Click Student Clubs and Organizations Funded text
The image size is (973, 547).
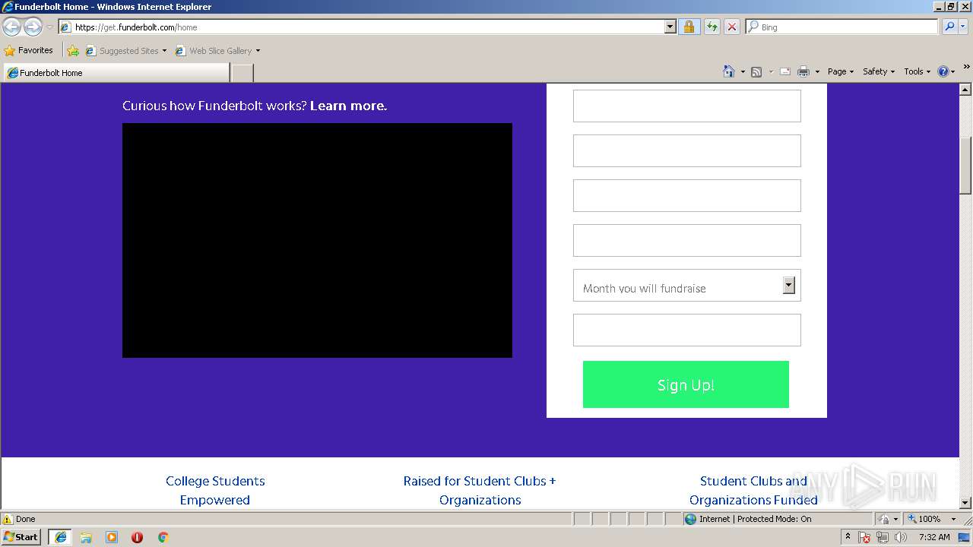753,490
